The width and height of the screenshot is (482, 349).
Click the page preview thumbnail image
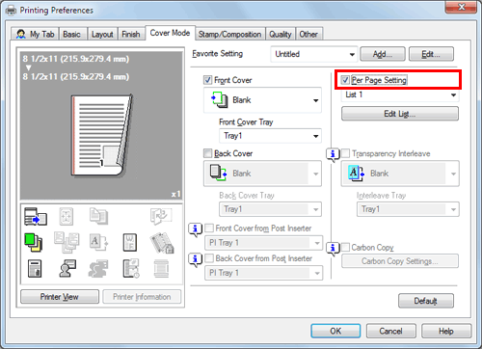coord(101,135)
